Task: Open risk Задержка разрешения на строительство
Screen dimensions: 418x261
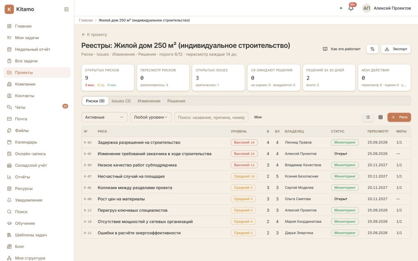Action: click(x=139, y=142)
